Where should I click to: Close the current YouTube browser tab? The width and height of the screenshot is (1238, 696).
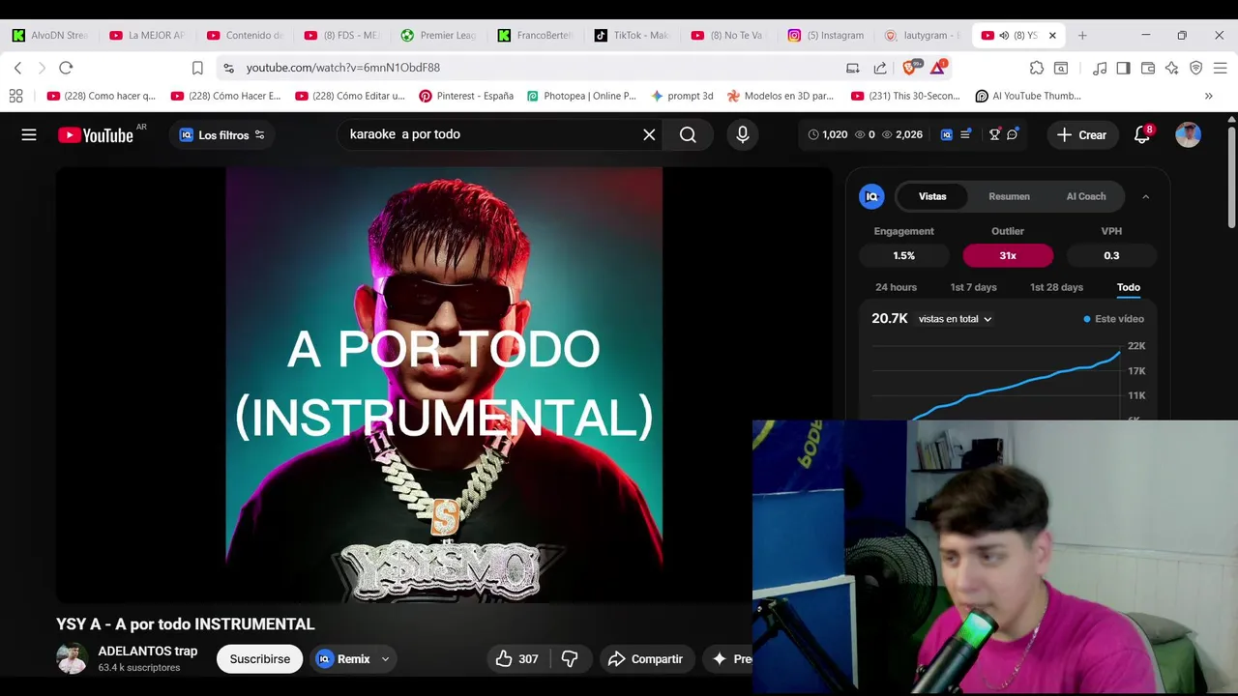[x=1052, y=35]
